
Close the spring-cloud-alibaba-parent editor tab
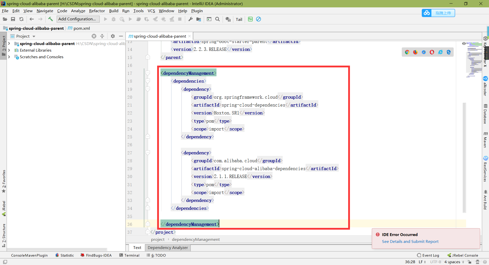click(189, 36)
